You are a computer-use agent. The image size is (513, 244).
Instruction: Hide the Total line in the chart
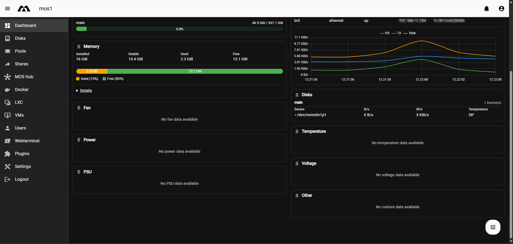(x=410, y=33)
